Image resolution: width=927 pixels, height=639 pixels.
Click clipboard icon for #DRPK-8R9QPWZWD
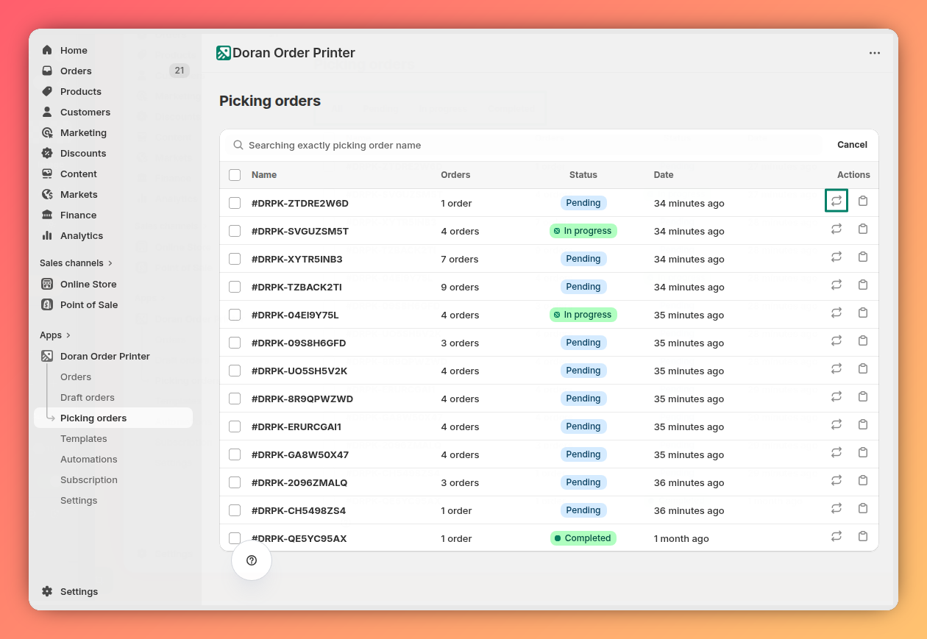[x=863, y=396]
